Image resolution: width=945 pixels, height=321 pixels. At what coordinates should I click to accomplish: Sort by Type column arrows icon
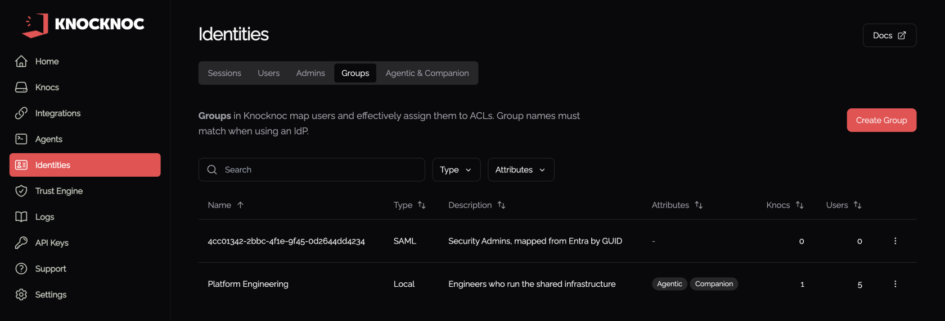tap(422, 205)
